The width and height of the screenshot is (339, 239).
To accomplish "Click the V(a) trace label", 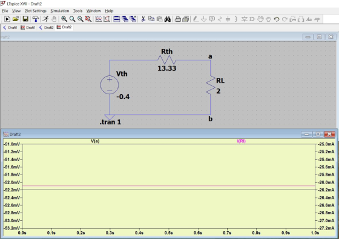I will pyautogui.click(x=95, y=141).
